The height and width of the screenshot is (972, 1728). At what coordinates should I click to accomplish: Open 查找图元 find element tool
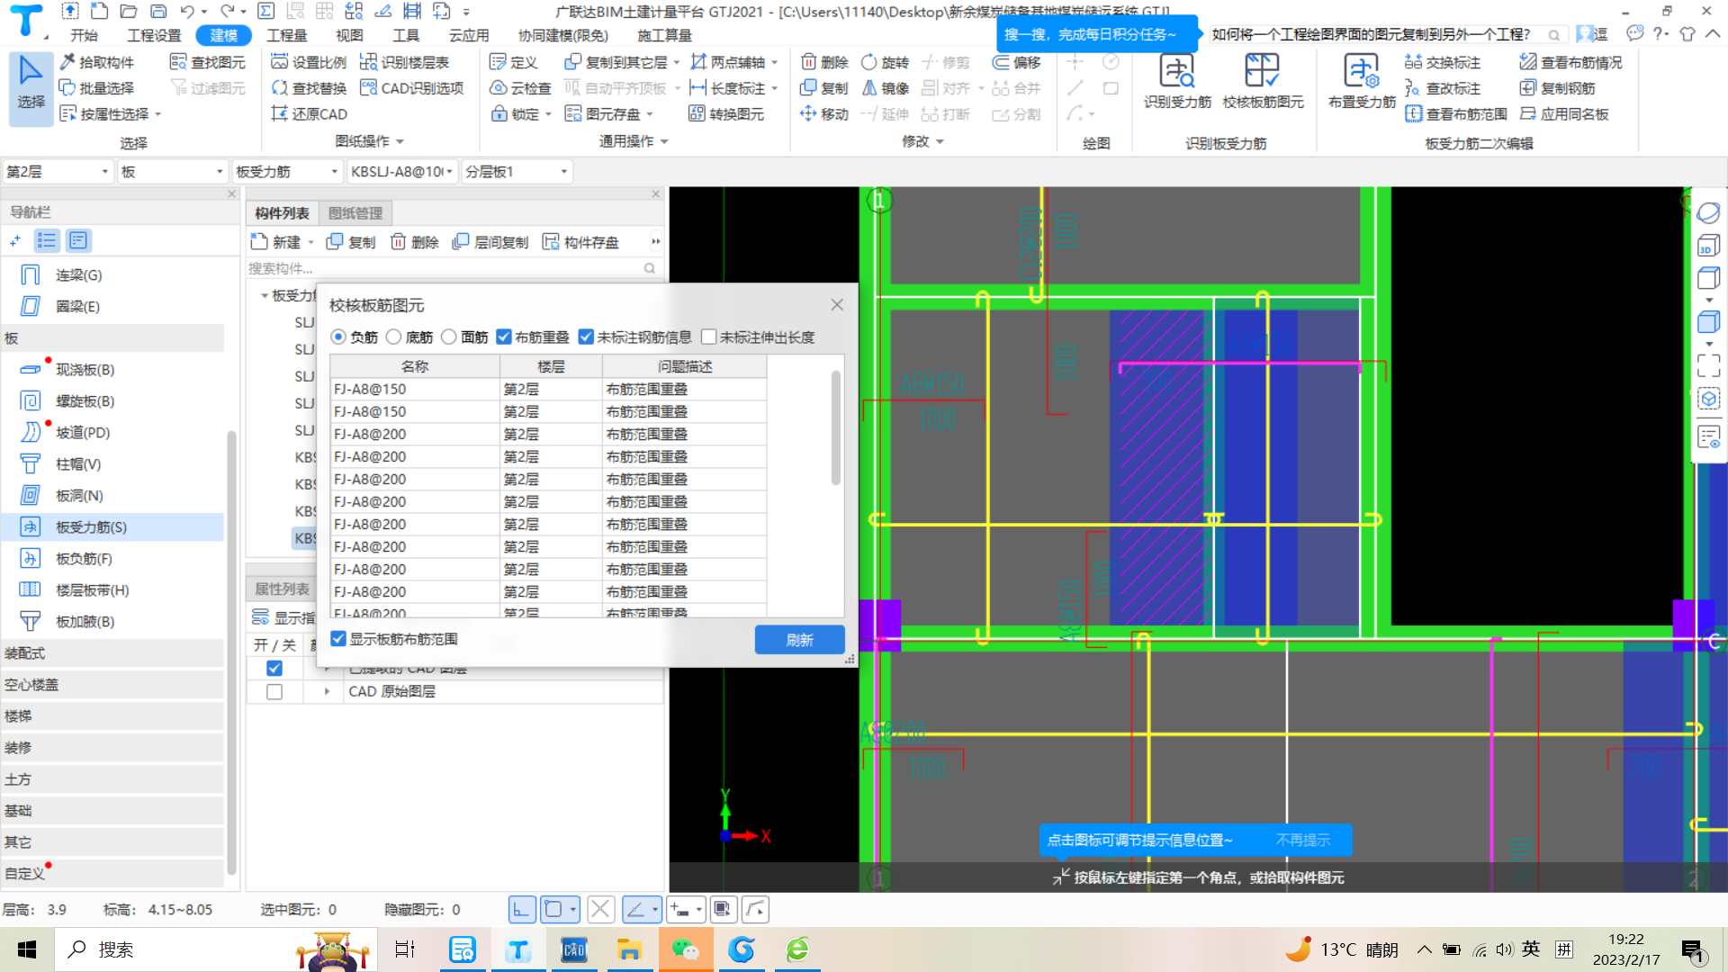click(x=208, y=62)
